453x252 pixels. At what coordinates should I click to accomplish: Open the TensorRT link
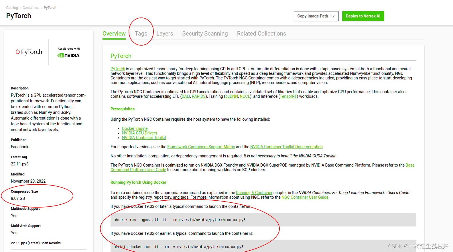[288, 96]
